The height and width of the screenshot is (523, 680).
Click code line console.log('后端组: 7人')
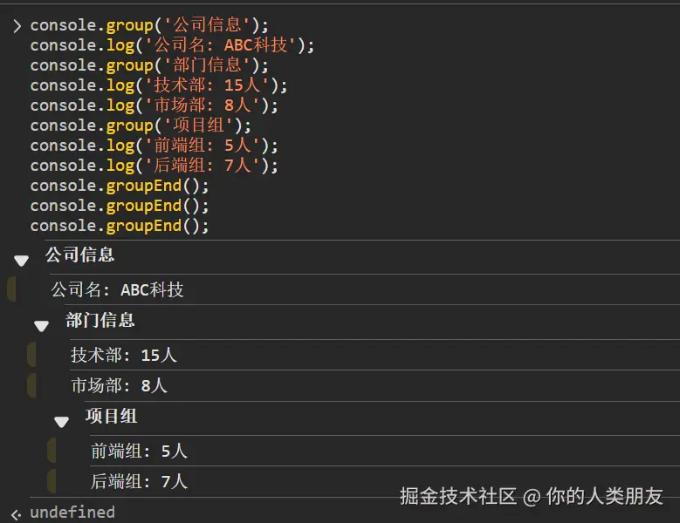(155, 166)
